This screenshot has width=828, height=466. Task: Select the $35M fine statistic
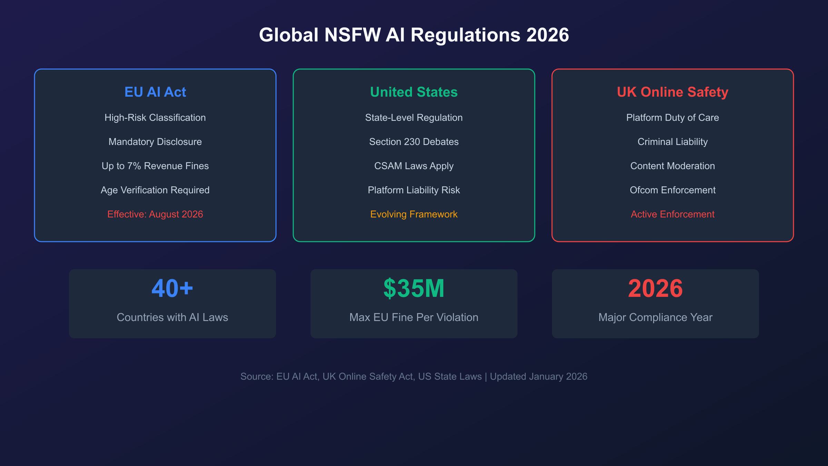click(x=414, y=289)
